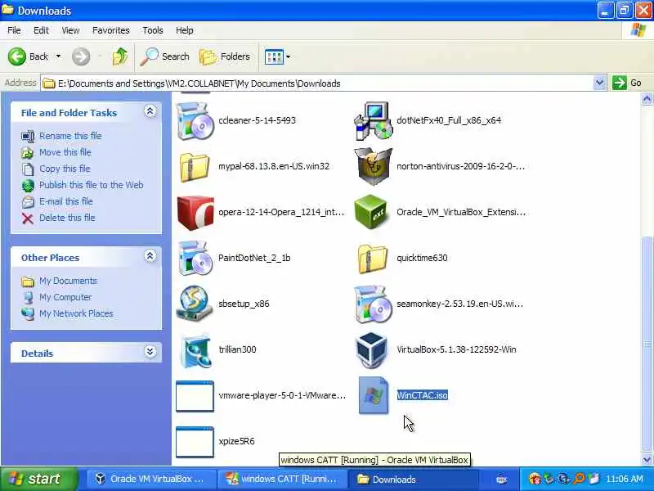Click the sbsetup_x86 file name
This screenshot has height=491, width=654.
[x=244, y=304]
